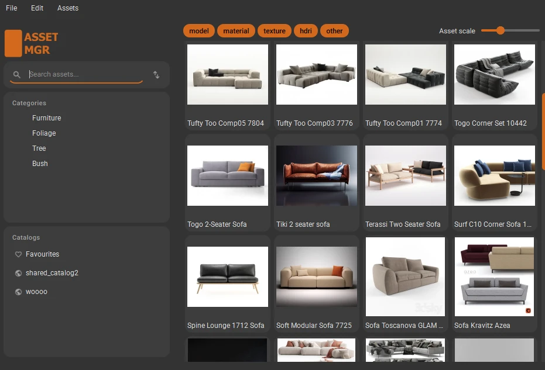The image size is (545, 370).
Task: Select the Tree category
Action: [x=39, y=148]
